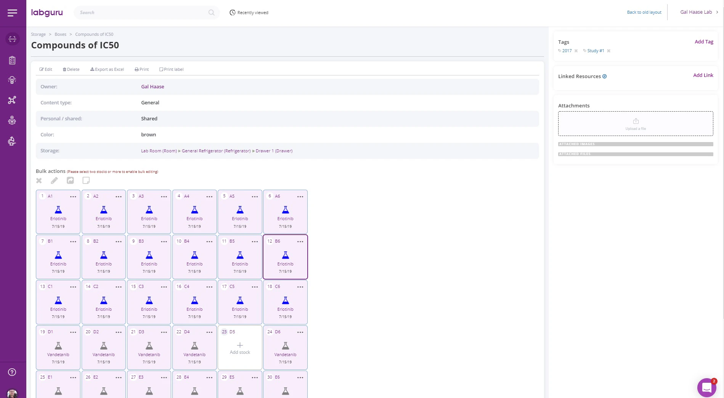Screen dimensions: 724x398
Task: Open the search magnifier icon
Action: [x=211, y=13]
